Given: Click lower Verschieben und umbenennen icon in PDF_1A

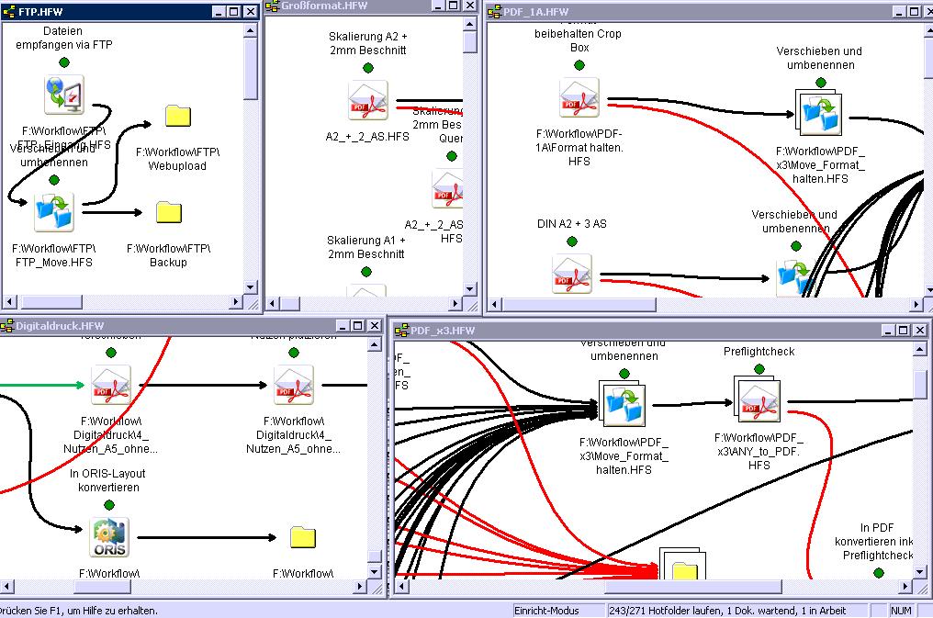Looking at the screenshot, I should [796, 277].
